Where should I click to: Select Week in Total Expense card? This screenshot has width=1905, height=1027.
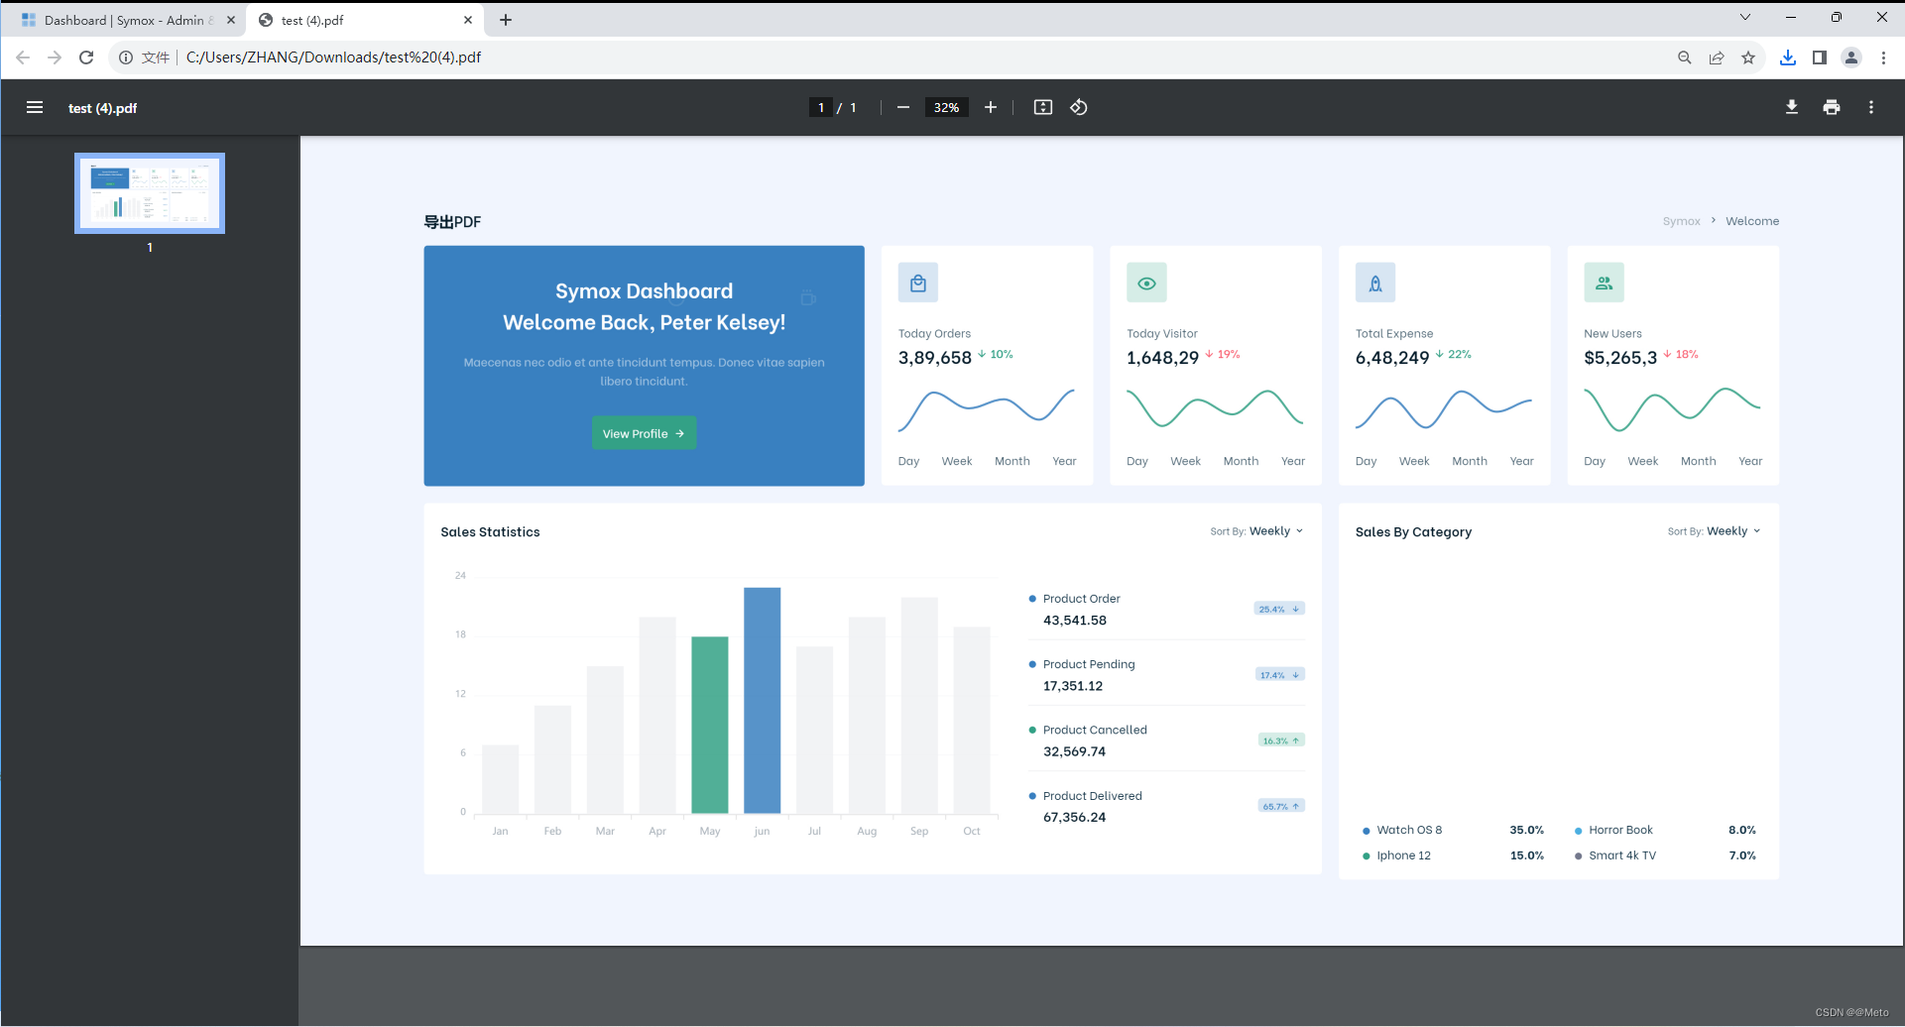[x=1414, y=461]
